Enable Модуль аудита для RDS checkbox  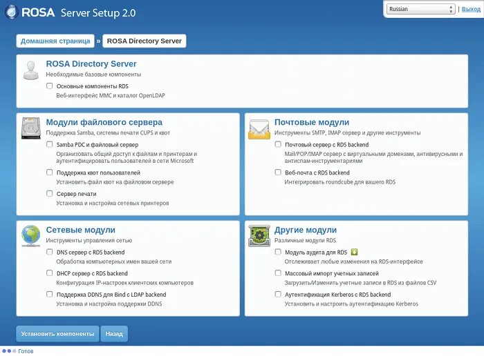278,252
